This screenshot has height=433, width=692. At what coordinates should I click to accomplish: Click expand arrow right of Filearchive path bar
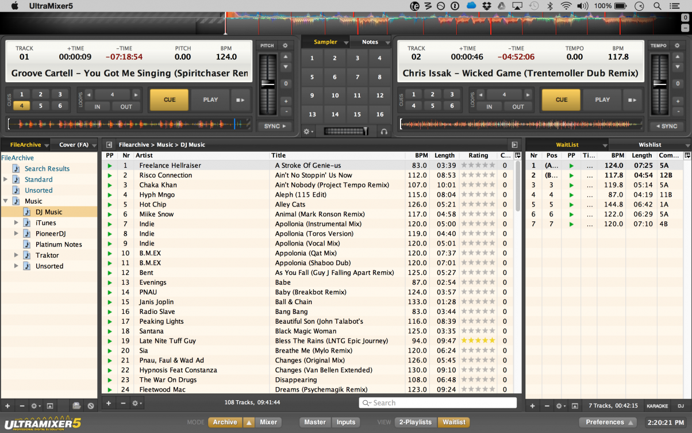[514, 145]
